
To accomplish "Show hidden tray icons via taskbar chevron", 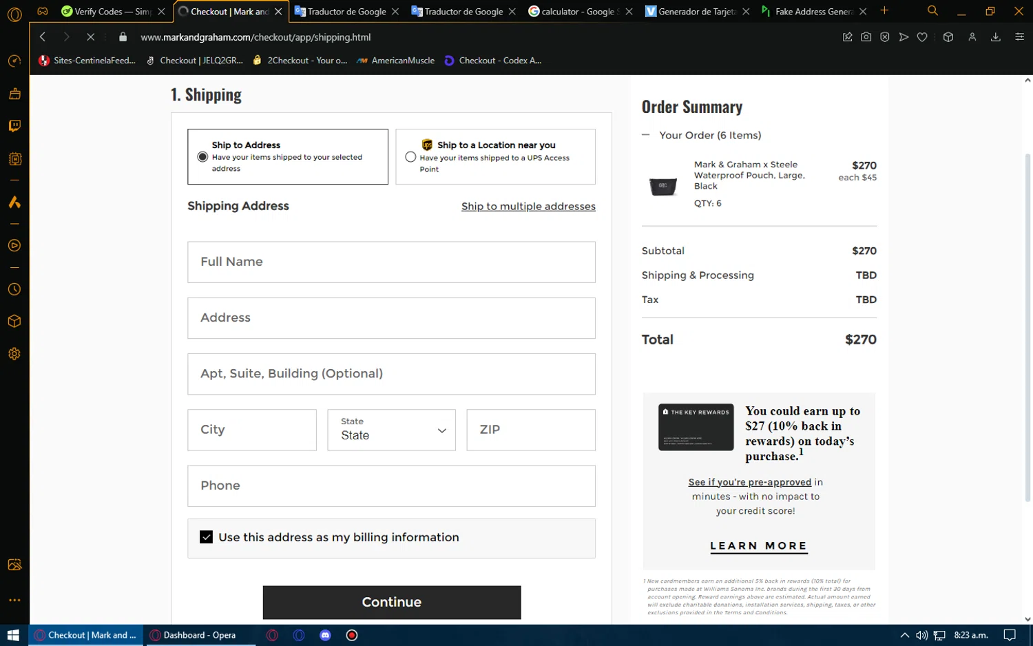I will [904, 635].
